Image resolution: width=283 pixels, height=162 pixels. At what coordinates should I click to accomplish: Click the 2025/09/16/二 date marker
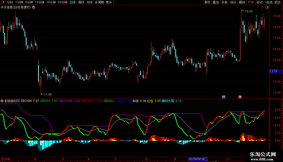[x=198, y=159]
